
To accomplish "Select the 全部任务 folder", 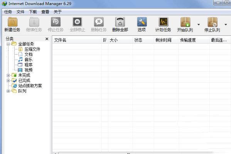I will [26, 44].
